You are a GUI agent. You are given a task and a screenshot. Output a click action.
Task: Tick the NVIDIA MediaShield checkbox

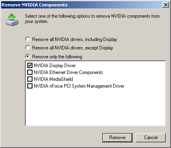pyautogui.click(x=30, y=79)
